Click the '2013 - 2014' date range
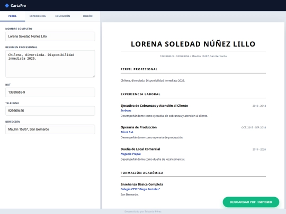 [259, 106]
